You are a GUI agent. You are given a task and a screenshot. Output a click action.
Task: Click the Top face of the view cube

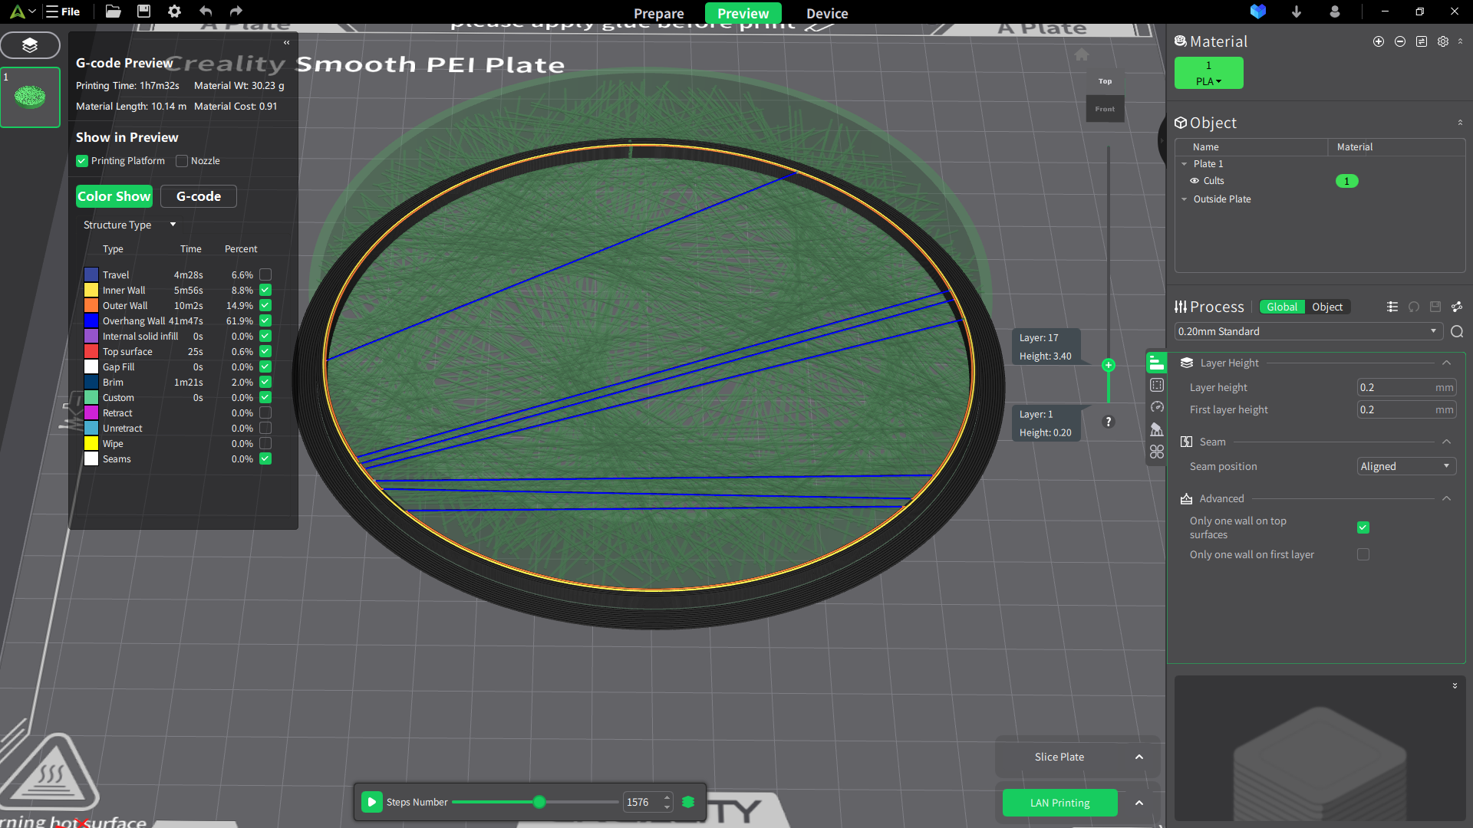point(1105,81)
